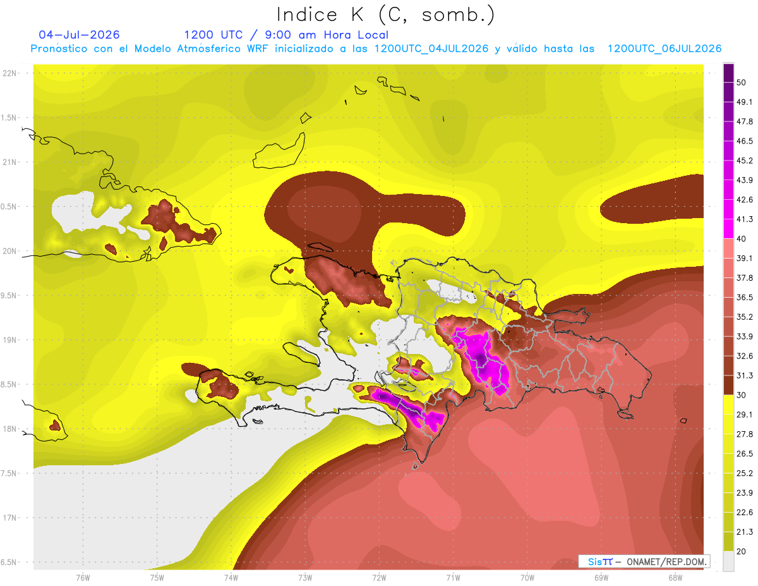Click the color scale value '39.1'
The image size is (758, 586).
(745, 258)
